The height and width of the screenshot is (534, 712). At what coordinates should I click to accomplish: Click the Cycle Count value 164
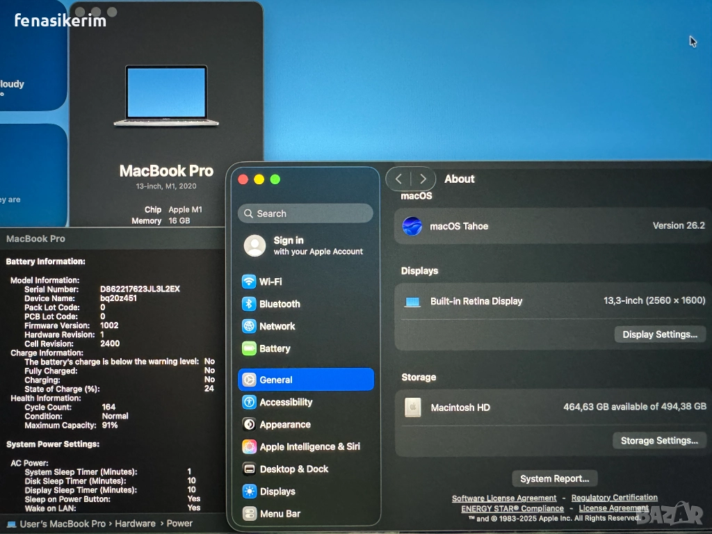pos(108,407)
